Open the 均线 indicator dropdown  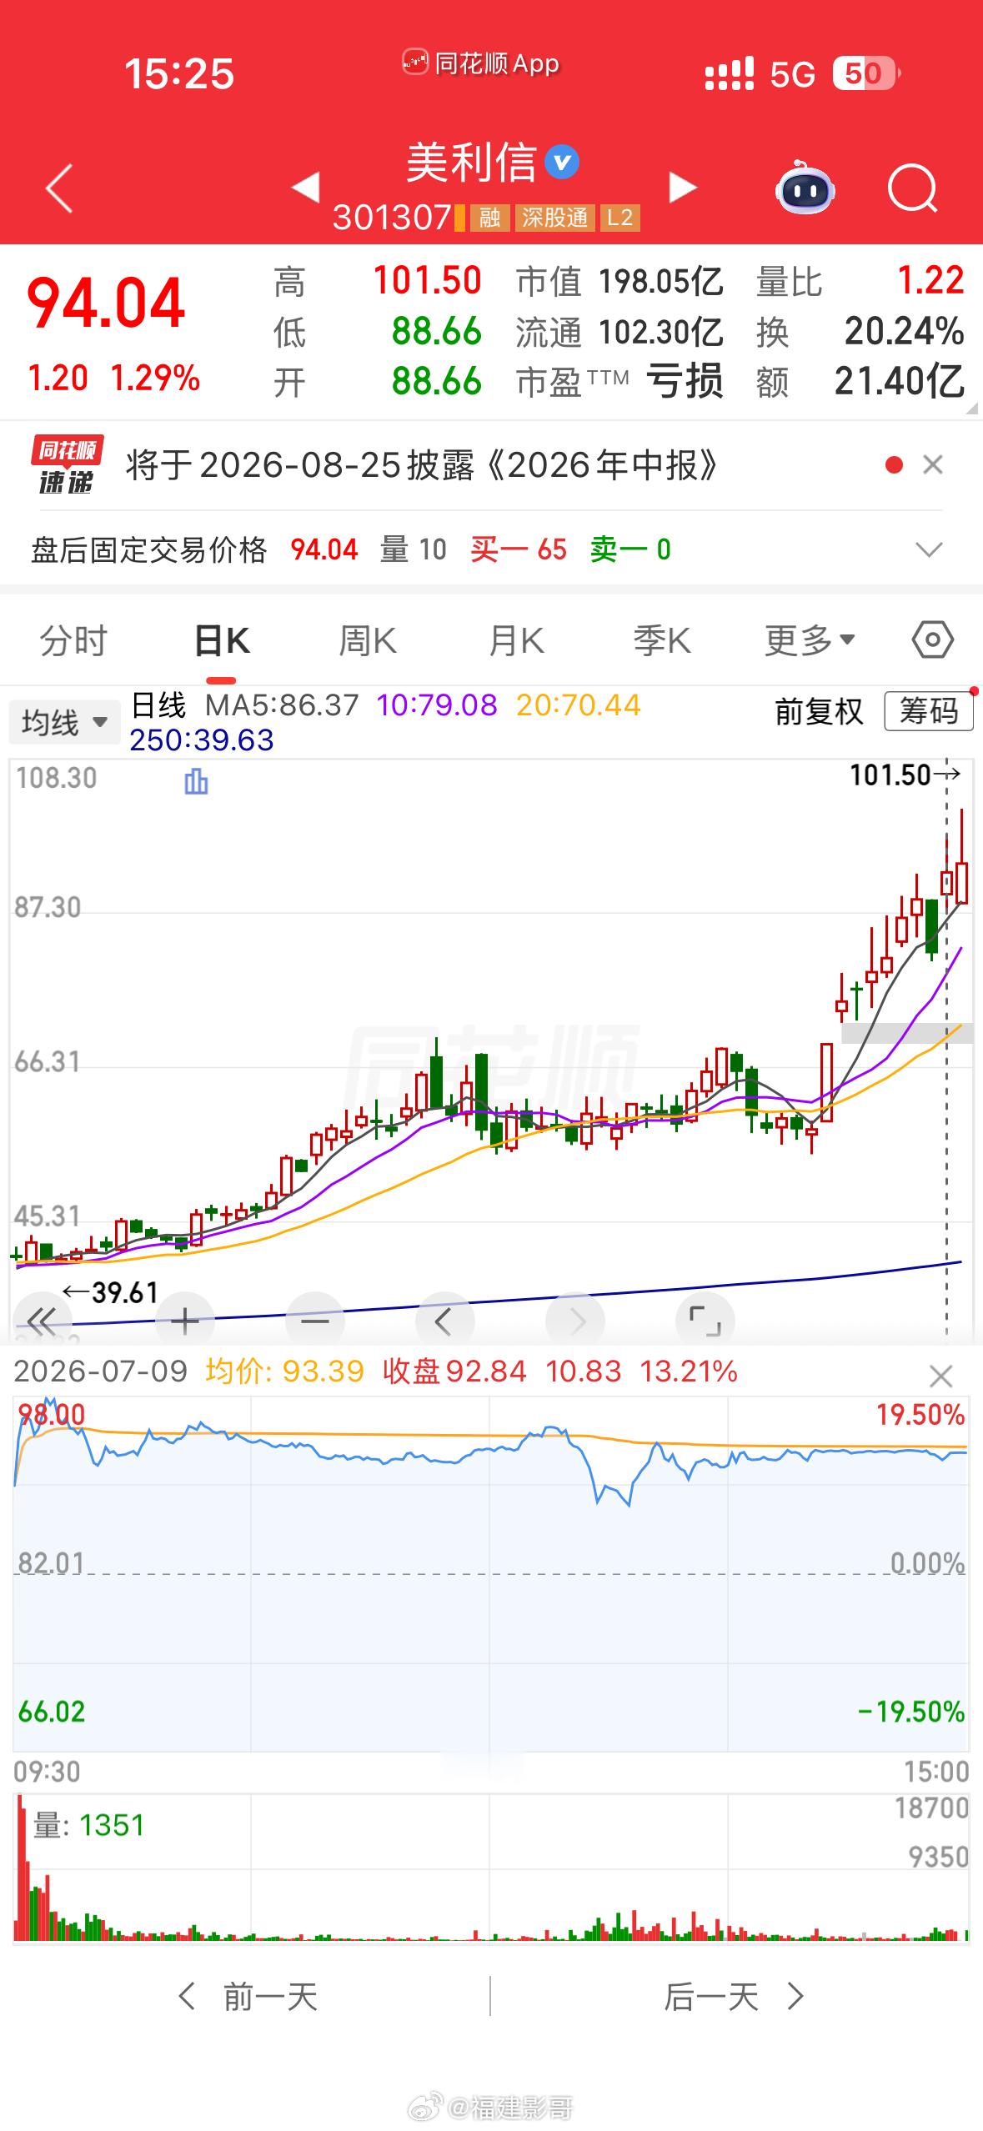point(65,722)
